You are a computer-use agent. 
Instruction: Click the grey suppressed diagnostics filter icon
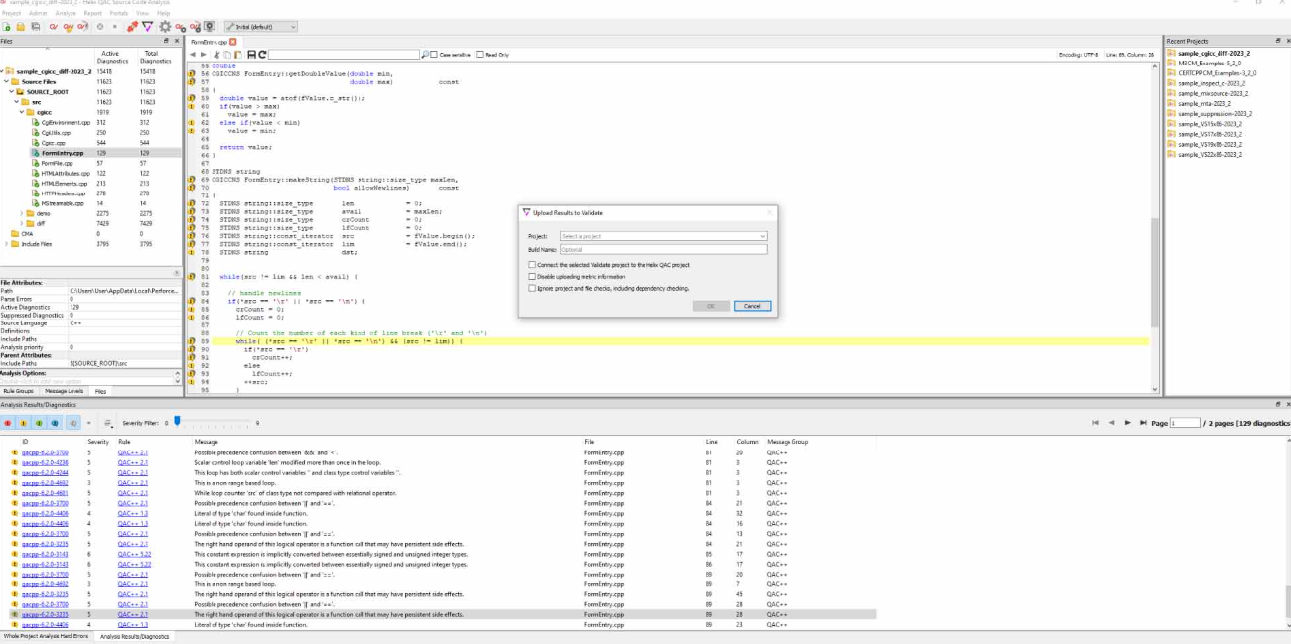[x=73, y=423]
